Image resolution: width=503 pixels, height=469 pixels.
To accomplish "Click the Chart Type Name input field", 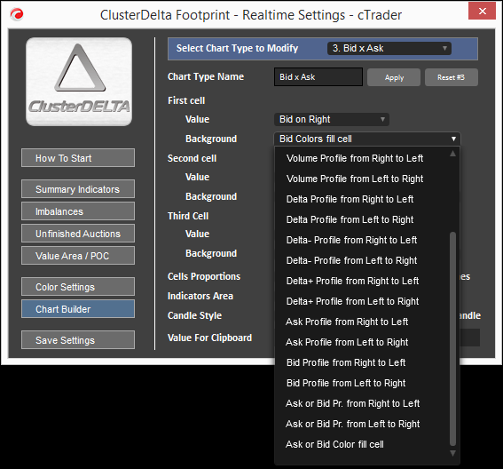I will point(318,76).
